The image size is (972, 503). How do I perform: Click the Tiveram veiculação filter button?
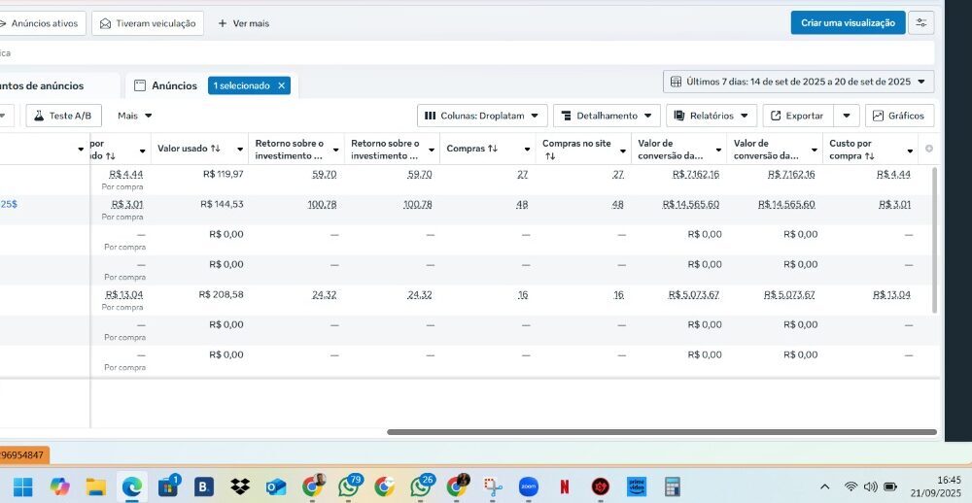pos(148,22)
